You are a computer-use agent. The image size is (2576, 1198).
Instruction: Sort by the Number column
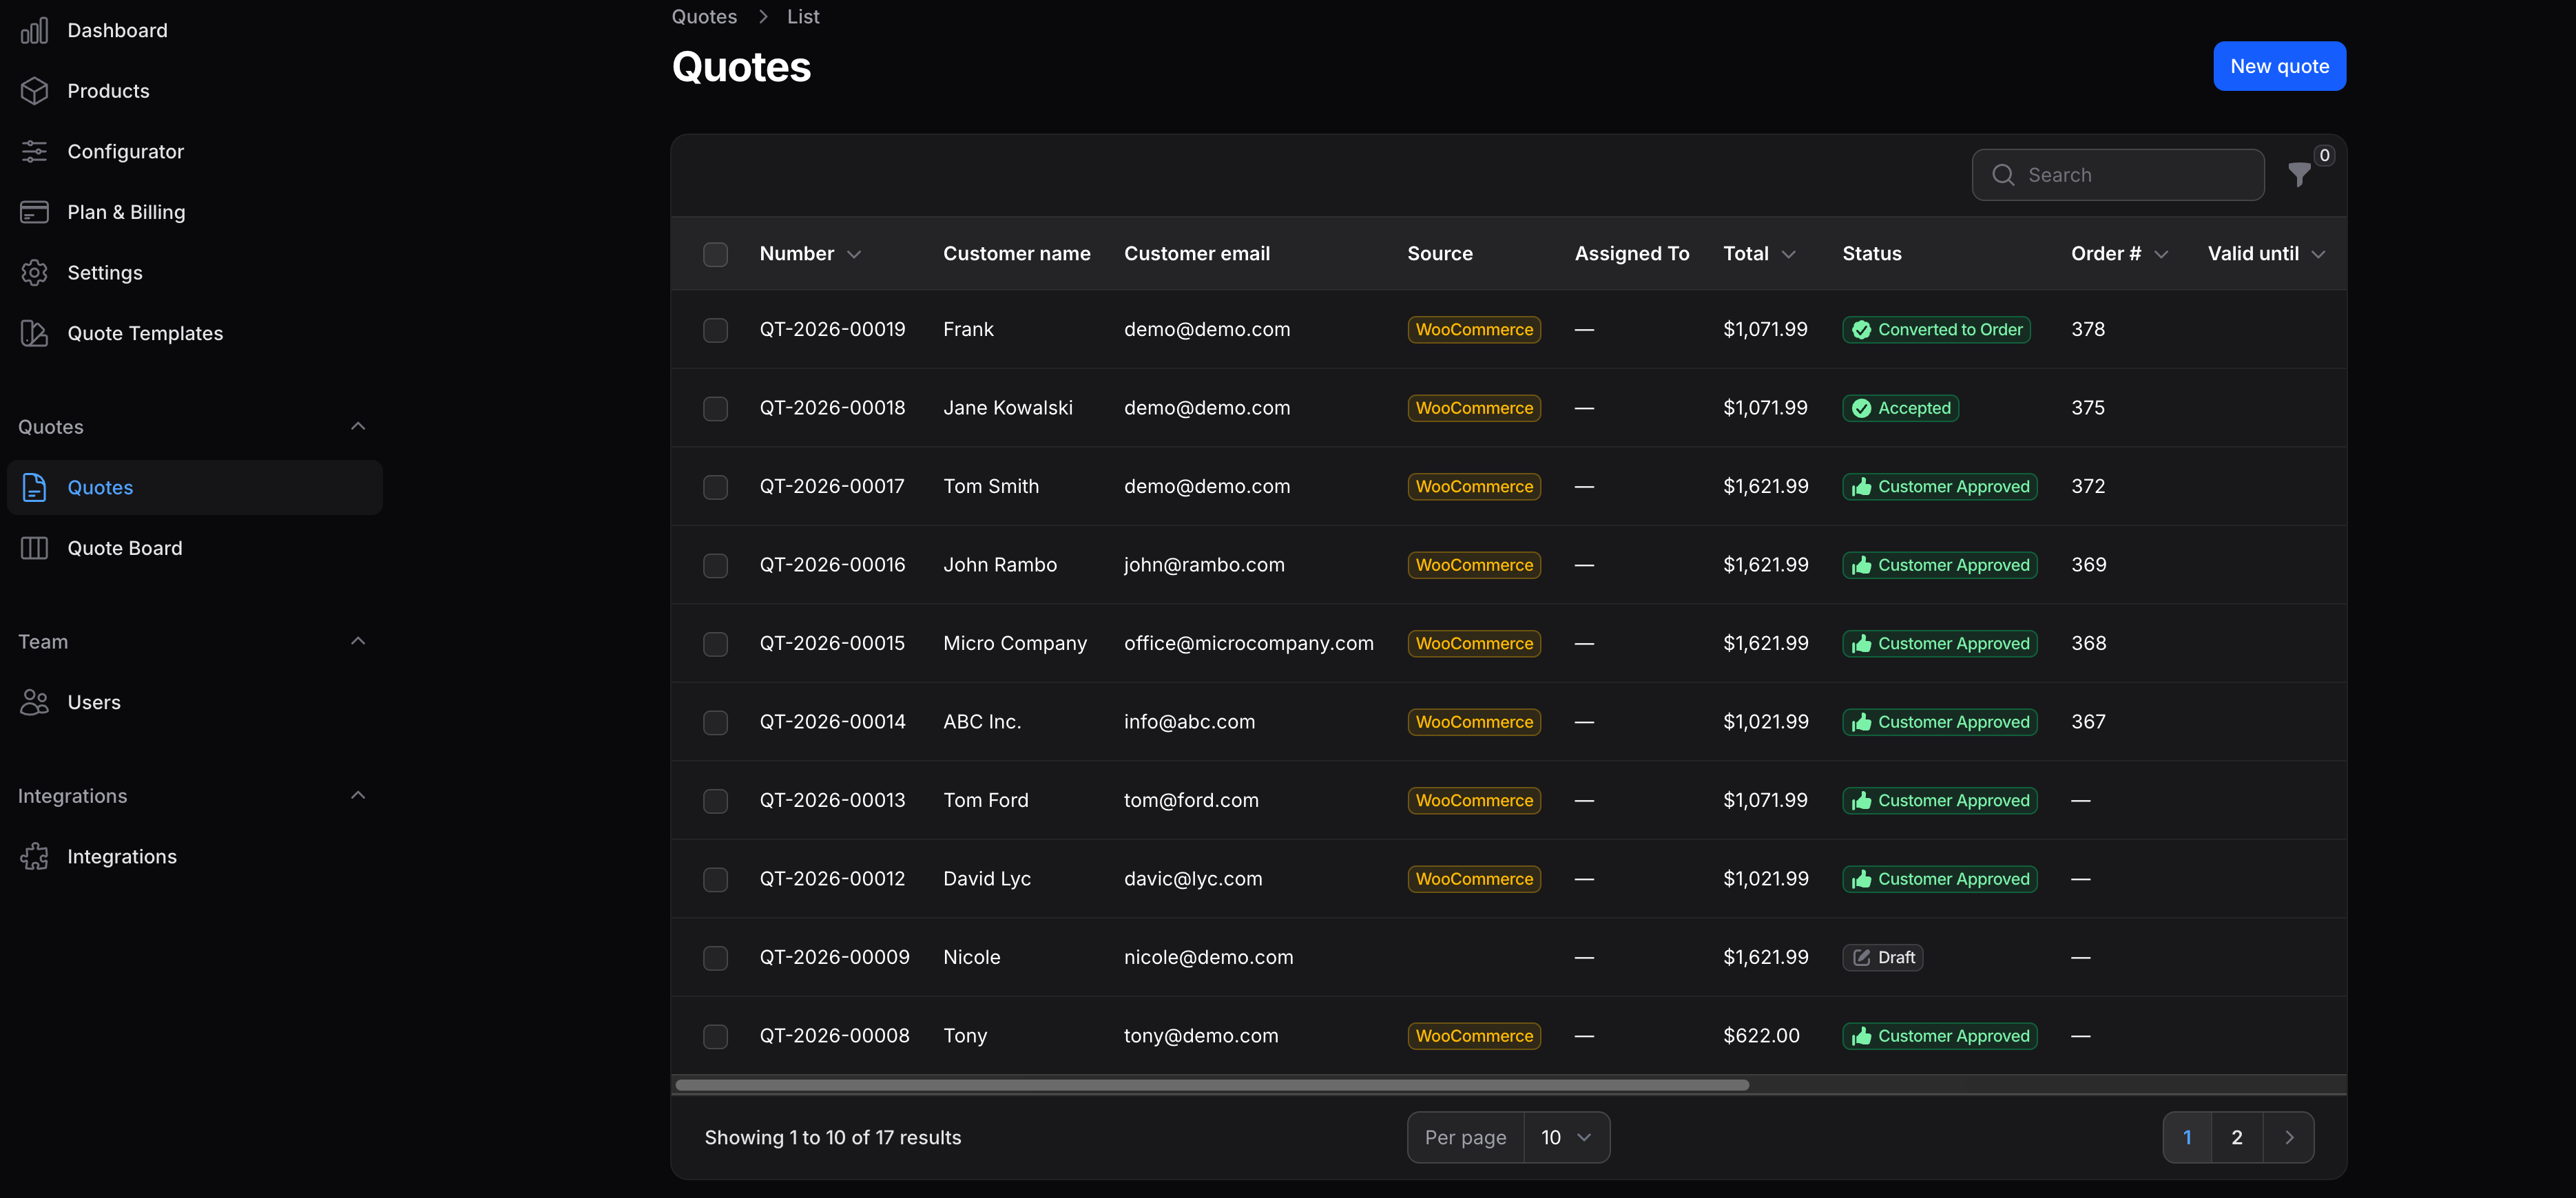pyautogui.click(x=810, y=254)
